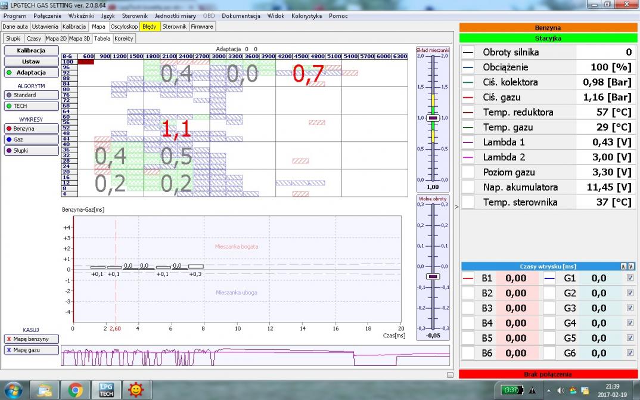Click the empty line indicator beside Temp. sterownika
The image size is (640, 400).
(468, 202)
